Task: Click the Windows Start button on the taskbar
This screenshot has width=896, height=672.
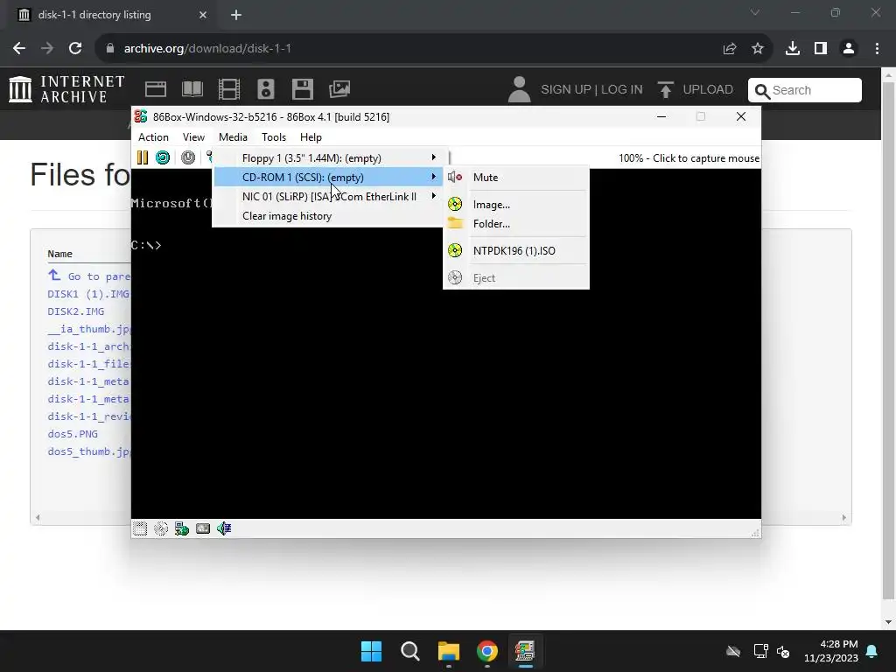Action: (x=371, y=651)
